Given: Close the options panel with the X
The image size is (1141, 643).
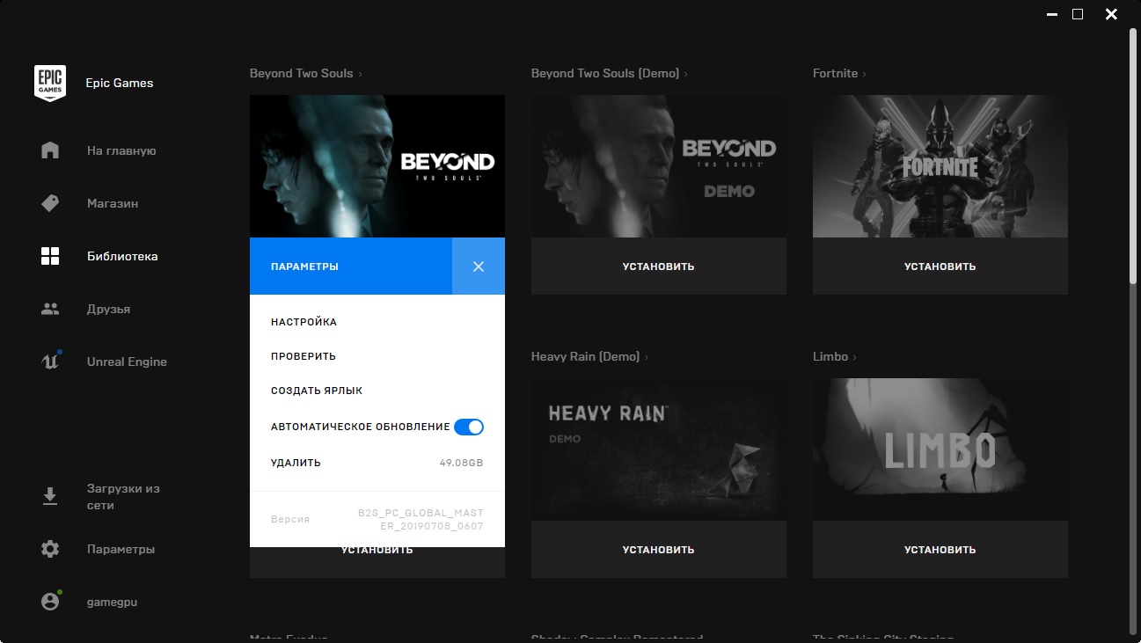Looking at the screenshot, I should tap(479, 266).
